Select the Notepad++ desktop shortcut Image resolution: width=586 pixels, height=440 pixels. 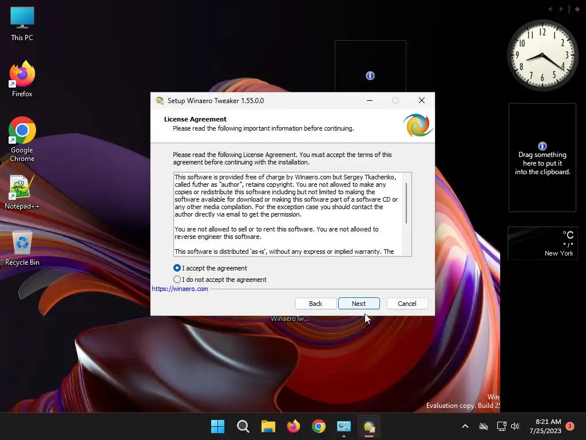pos(22,192)
